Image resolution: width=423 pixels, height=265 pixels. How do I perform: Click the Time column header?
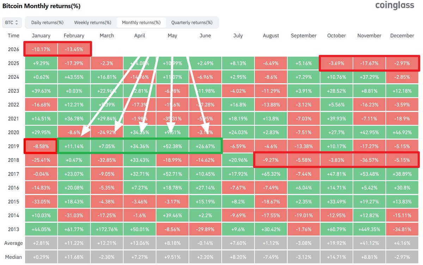tap(13, 36)
